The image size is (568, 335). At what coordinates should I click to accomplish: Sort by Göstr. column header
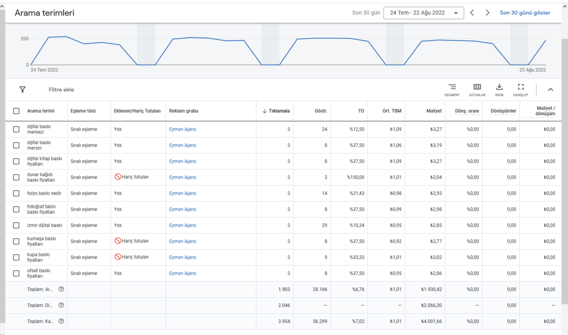(321, 111)
